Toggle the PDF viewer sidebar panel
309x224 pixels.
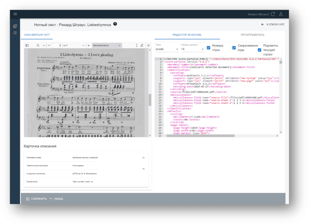pos(27,45)
